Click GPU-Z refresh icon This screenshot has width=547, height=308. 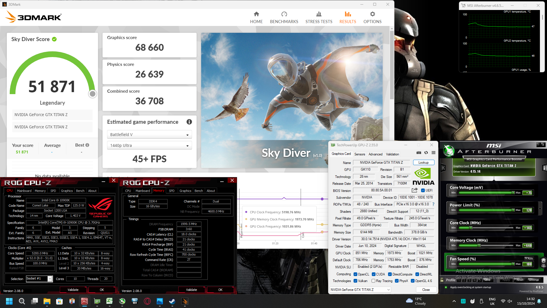pos(426,153)
